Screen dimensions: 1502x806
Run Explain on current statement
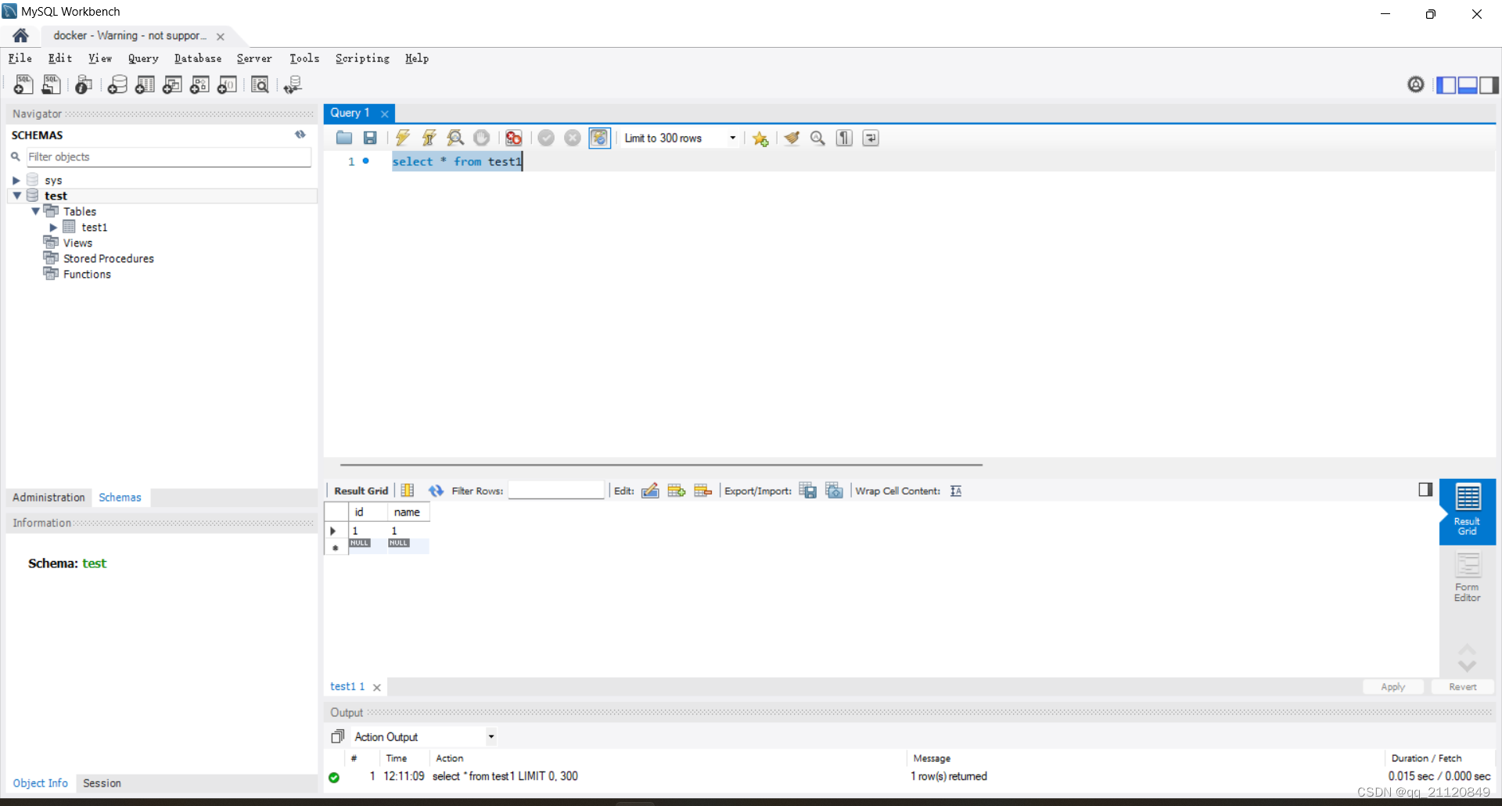pos(455,138)
